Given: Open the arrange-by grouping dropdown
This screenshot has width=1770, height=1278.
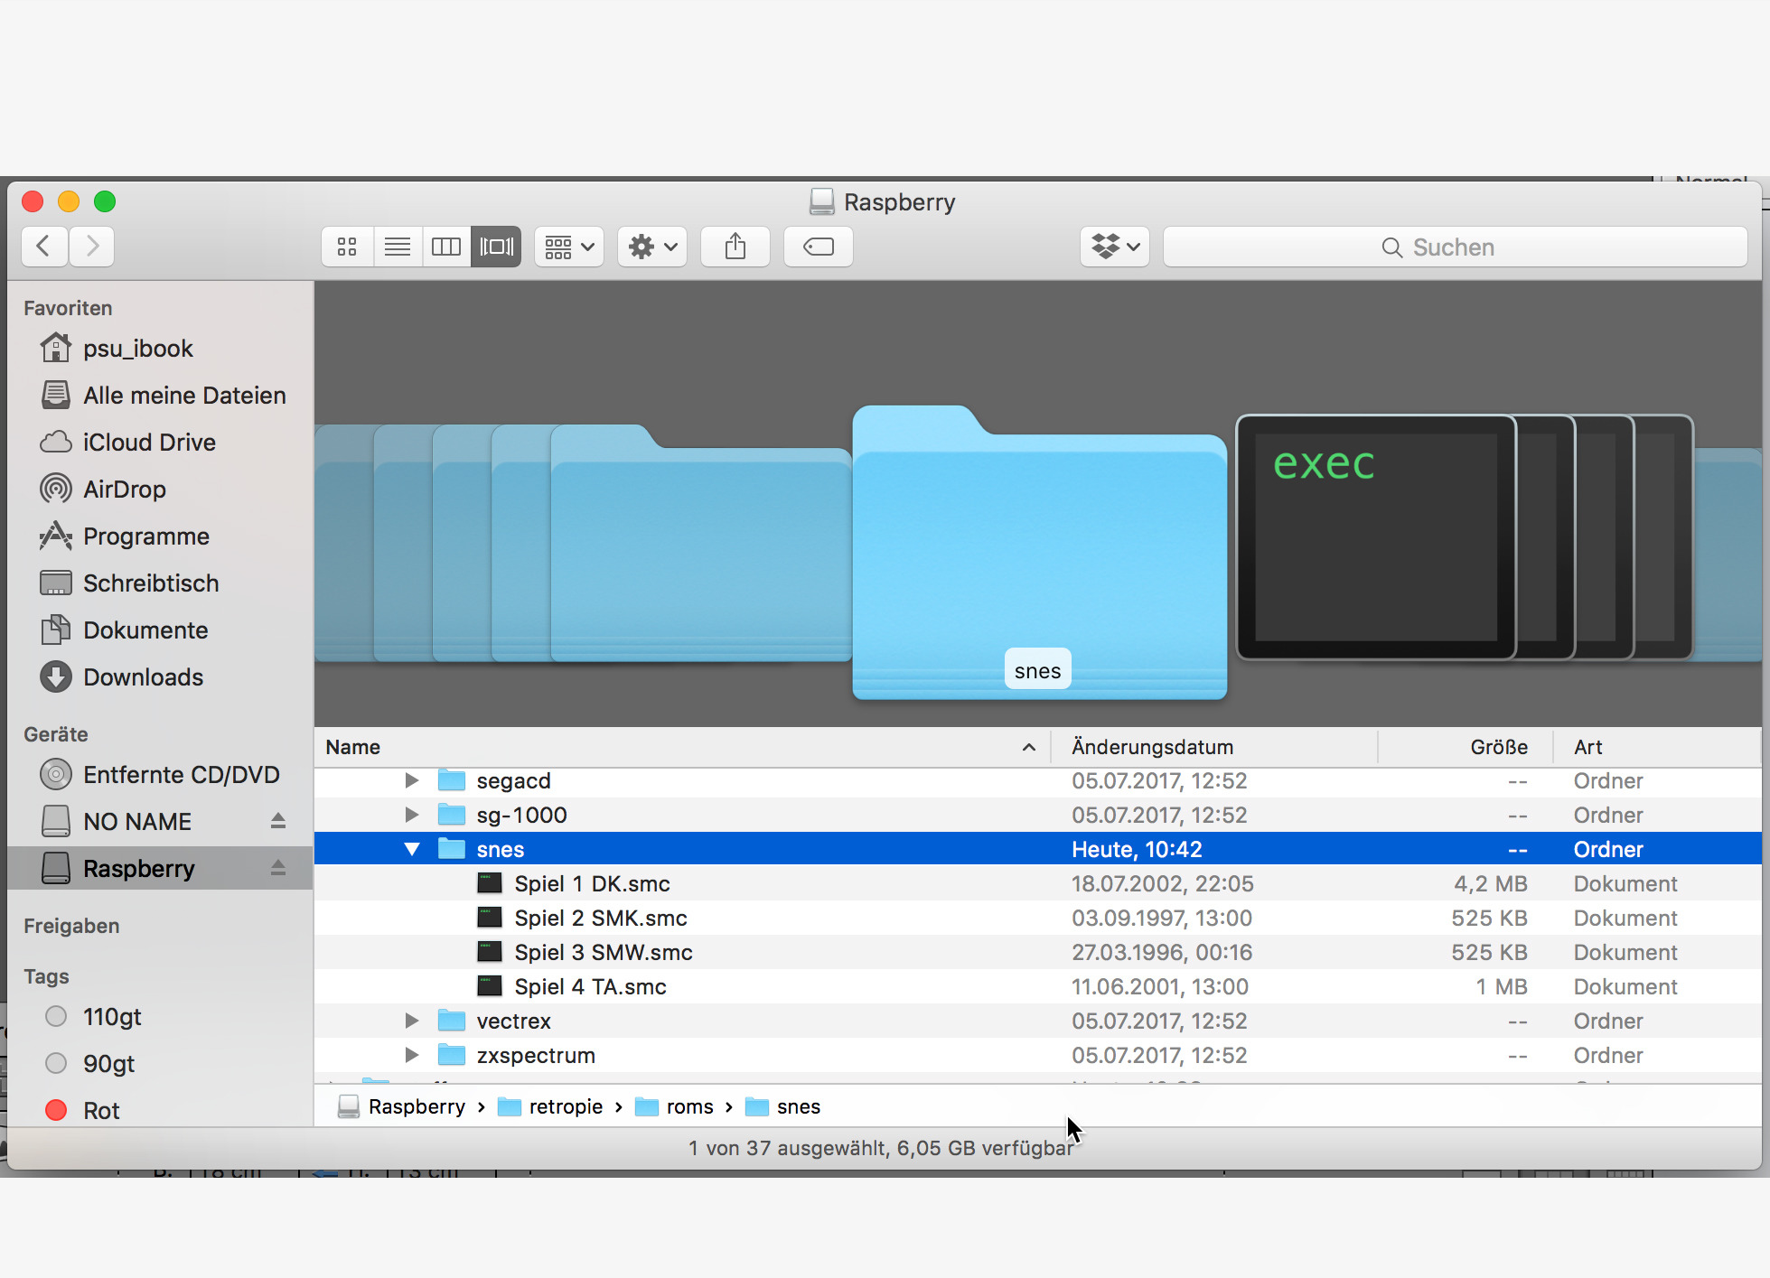Looking at the screenshot, I should (x=569, y=247).
